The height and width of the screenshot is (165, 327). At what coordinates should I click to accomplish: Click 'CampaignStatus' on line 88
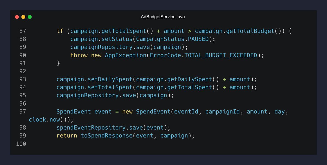(161, 39)
